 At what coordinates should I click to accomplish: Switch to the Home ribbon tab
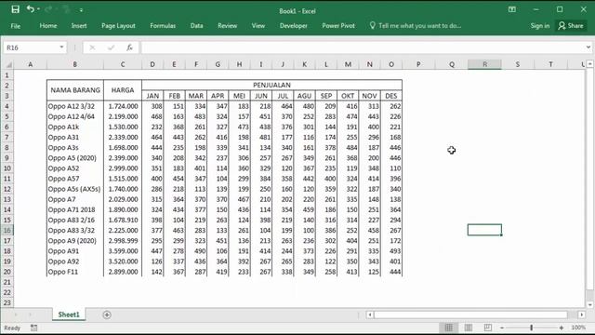tap(48, 26)
